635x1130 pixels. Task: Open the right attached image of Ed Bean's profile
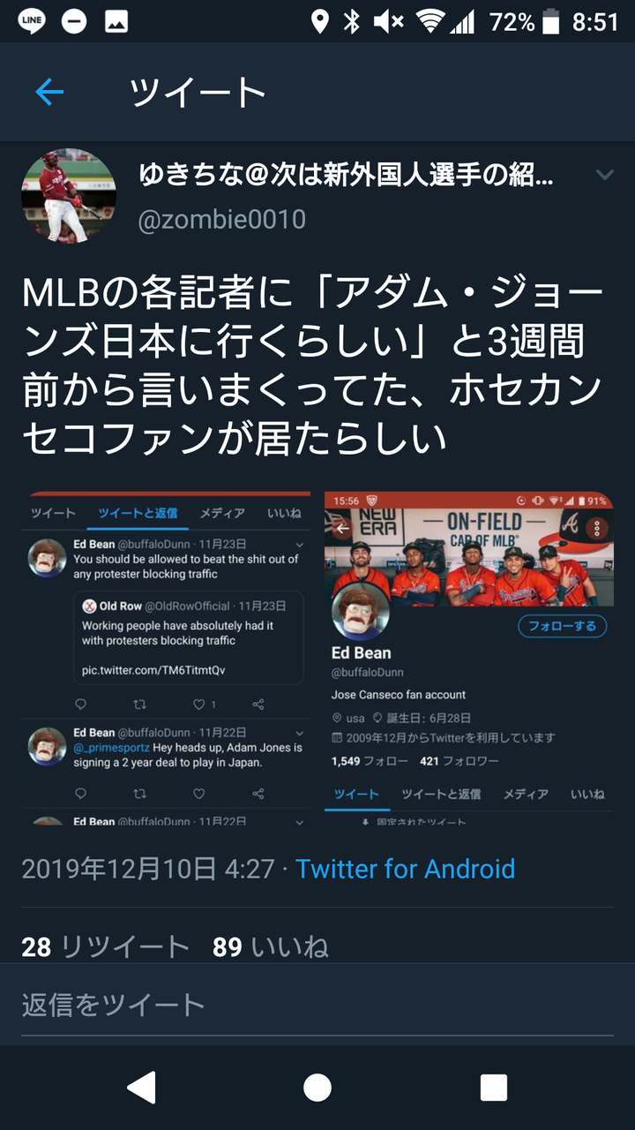click(469, 658)
